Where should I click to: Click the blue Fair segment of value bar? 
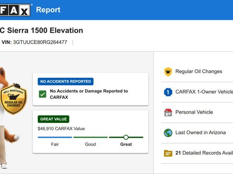tap(55, 137)
